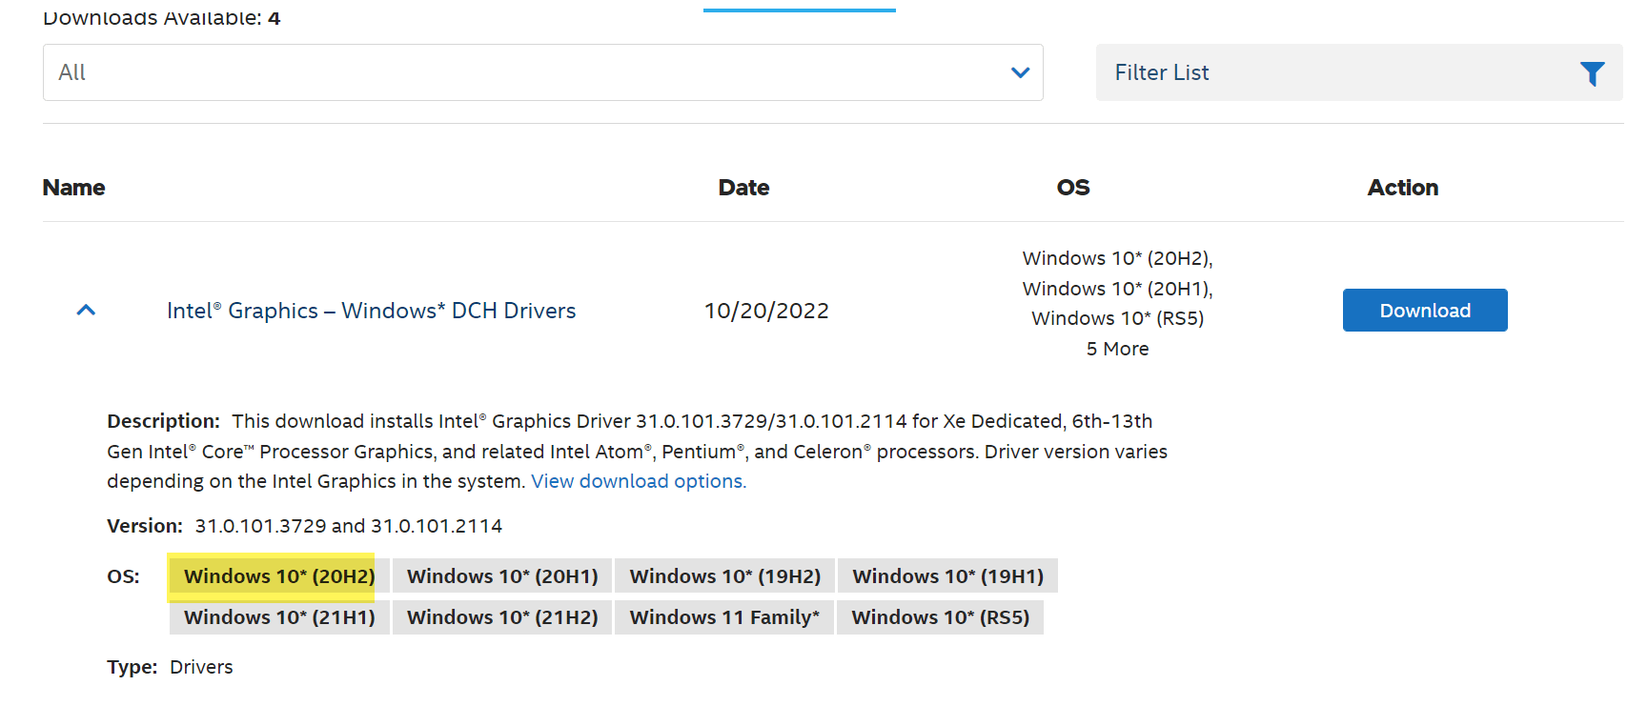Click the date 10/20/2022

click(766, 311)
